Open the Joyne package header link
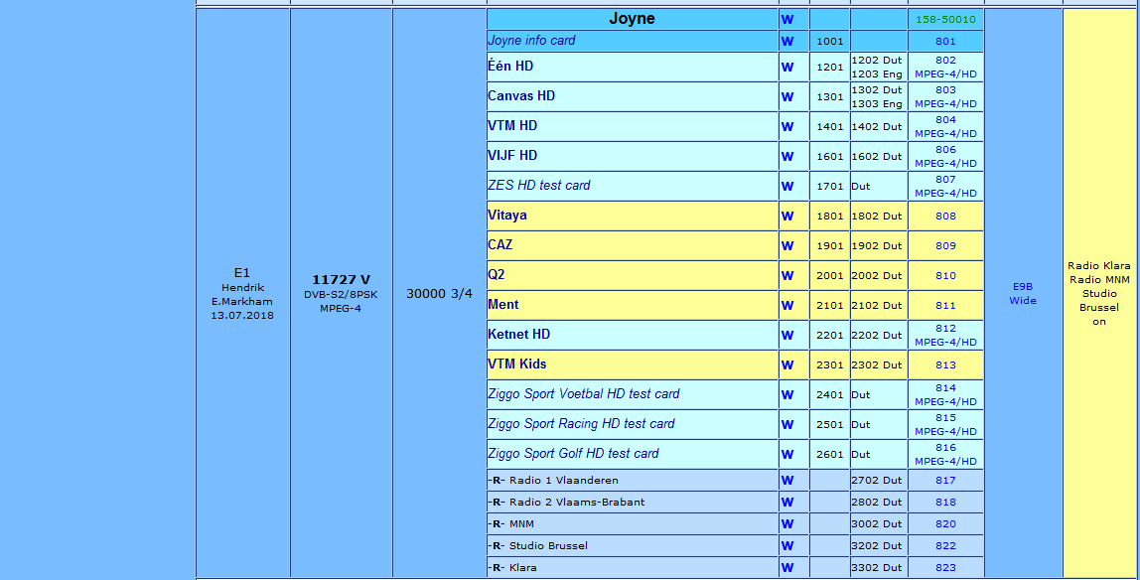The image size is (1140, 580). (632, 19)
